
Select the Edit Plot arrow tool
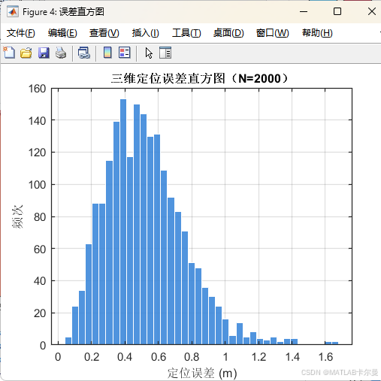pos(149,53)
